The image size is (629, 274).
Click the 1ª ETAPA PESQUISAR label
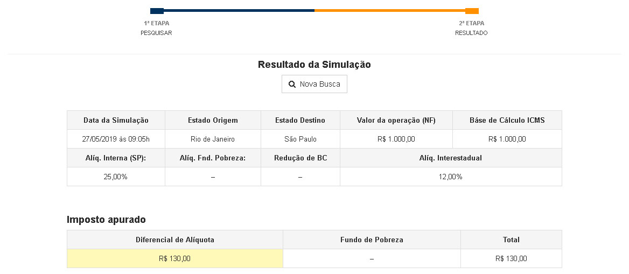156,28
